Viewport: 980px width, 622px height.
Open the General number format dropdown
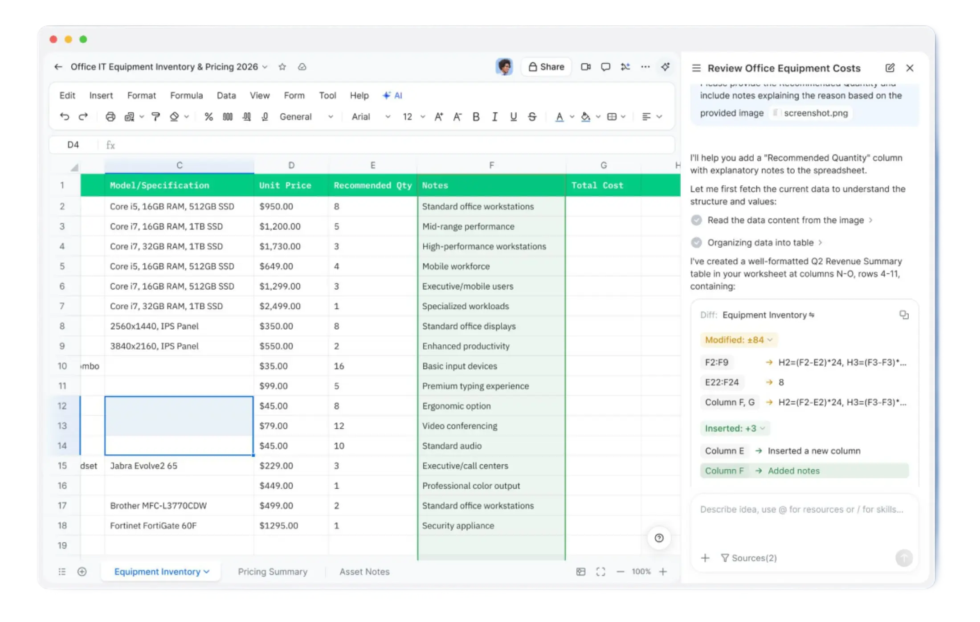point(306,117)
